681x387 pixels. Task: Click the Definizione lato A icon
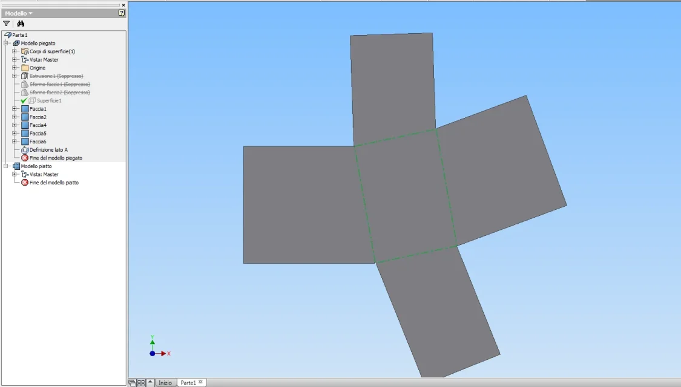click(x=25, y=150)
